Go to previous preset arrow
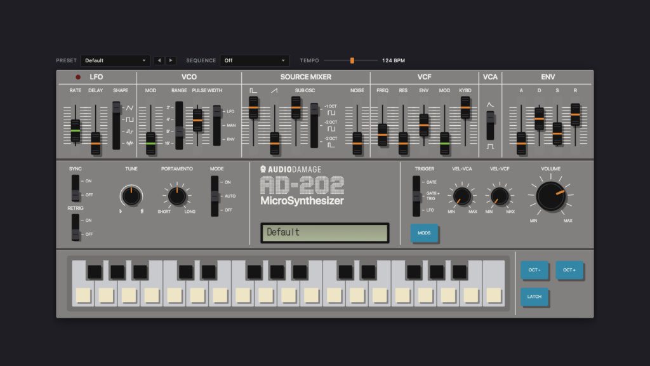The height and width of the screenshot is (366, 650). [x=159, y=60]
